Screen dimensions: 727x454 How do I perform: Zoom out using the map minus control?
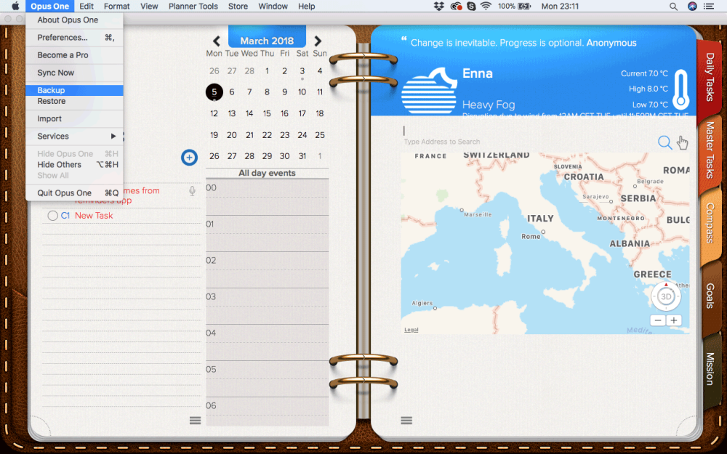click(x=658, y=320)
